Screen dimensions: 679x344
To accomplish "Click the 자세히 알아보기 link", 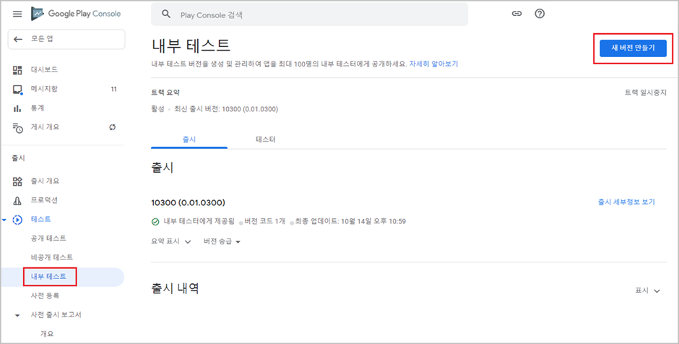I will point(433,64).
